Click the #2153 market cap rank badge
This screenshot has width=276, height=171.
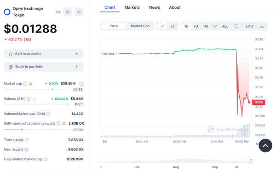78,89
